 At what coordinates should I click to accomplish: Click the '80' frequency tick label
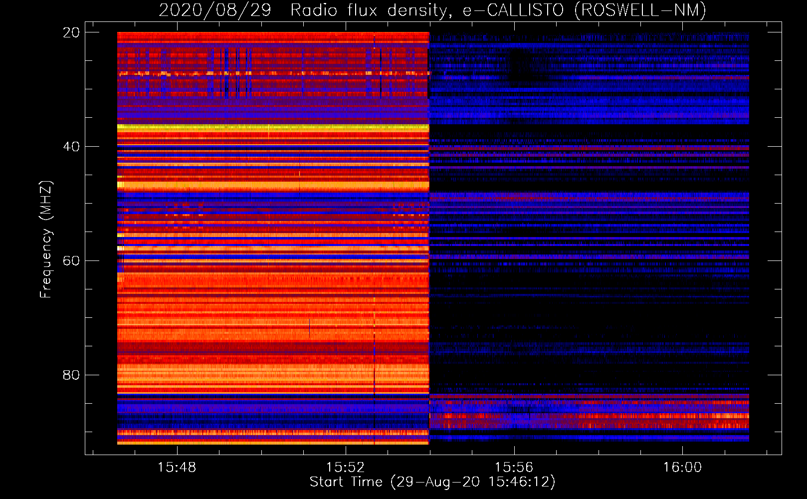pos(71,375)
